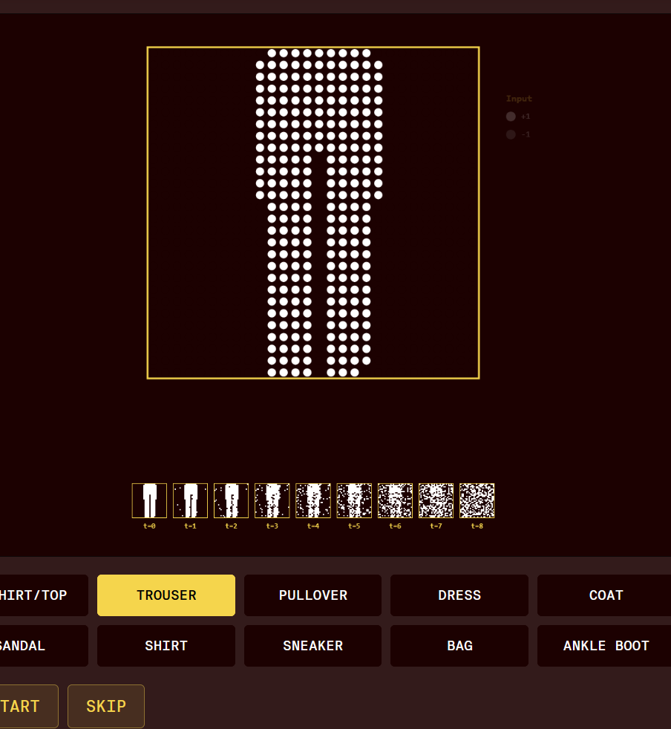Open the t=2 noise step thumbnail

(x=231, y=500)
